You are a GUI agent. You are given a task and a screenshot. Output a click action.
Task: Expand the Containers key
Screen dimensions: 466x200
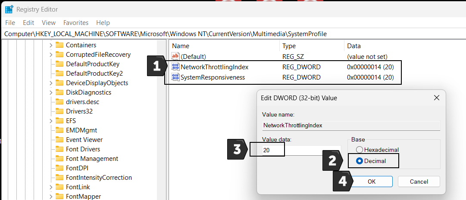[51, 45]
